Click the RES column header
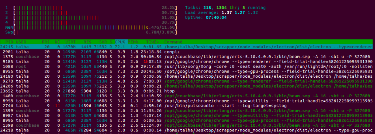Viewport: 375px width, 134px height. [x=87, y=42]
